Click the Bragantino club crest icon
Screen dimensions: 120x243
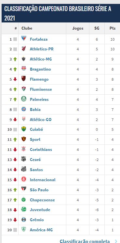pos(24,69)
